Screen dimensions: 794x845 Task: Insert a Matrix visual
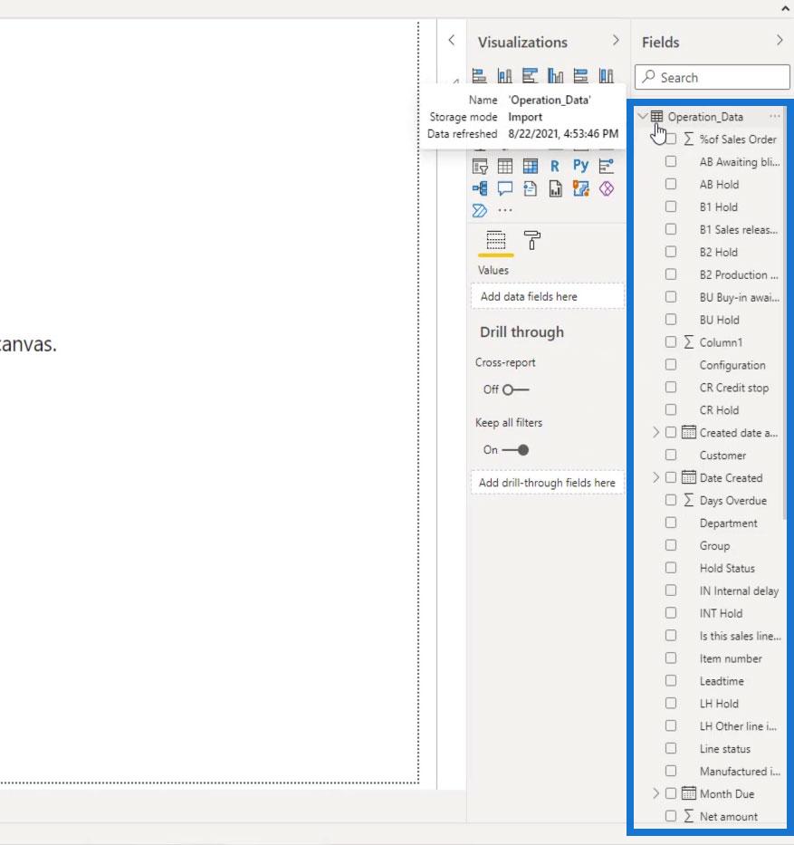(530, 166)
